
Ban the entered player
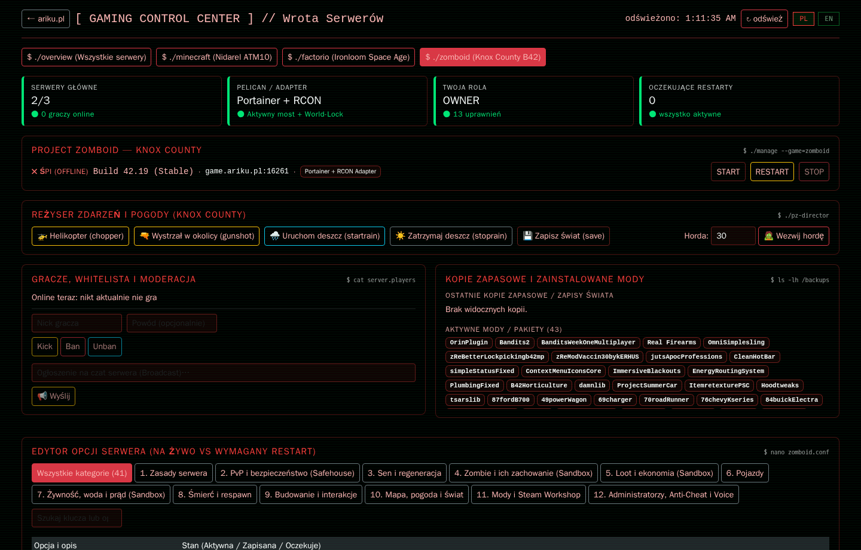click(x=73, y=347)
